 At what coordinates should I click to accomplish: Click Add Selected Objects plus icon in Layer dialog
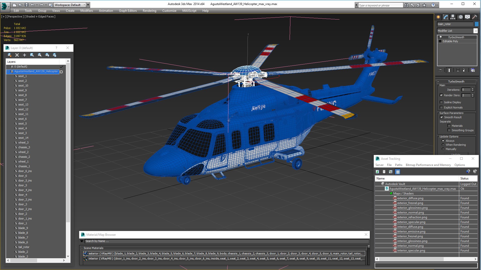click(25, 55)
